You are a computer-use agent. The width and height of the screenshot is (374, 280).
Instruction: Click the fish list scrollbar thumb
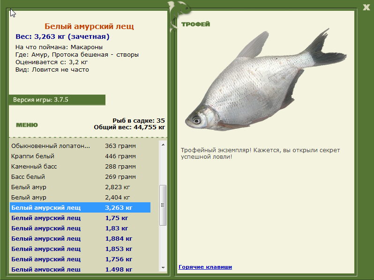click(163, 205)
